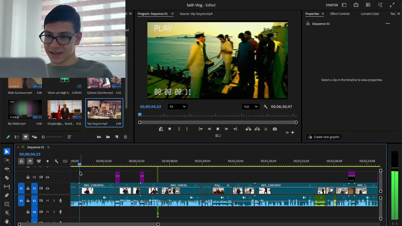
Task: Switch Project panel to Freeform View
Action: [34, 137]
